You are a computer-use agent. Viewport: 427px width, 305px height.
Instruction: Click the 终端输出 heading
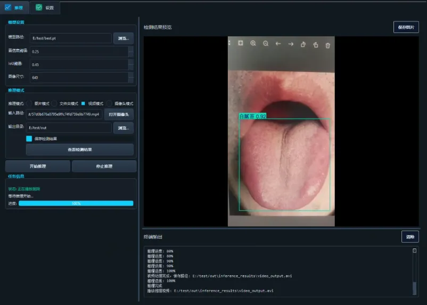(153, 237)
